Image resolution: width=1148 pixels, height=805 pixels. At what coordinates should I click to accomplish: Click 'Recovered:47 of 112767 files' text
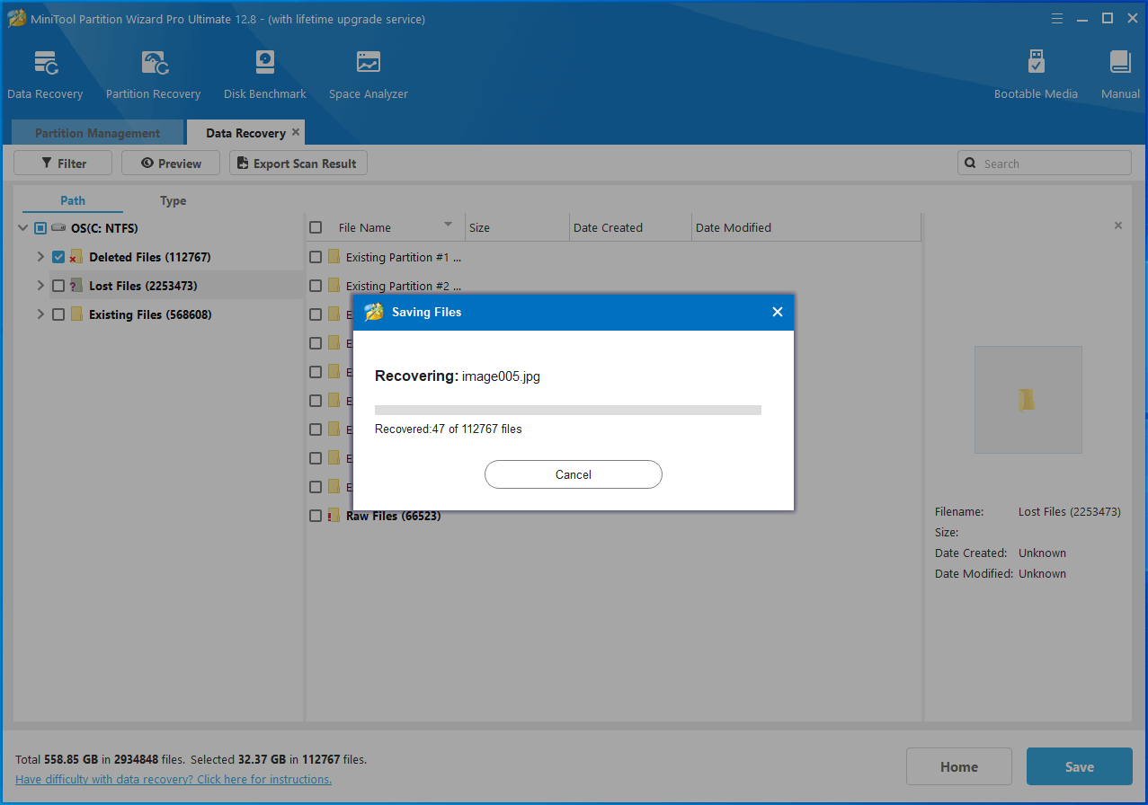click(x=449, y=429)
